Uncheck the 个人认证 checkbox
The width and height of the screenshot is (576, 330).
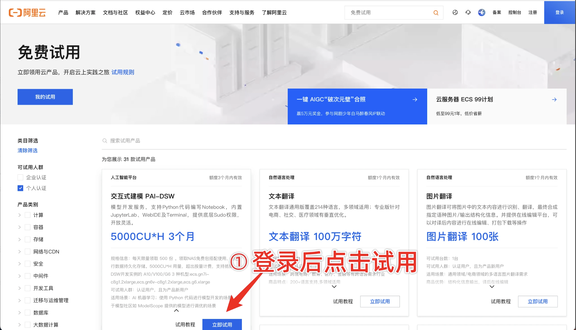(x=20, y=188)
